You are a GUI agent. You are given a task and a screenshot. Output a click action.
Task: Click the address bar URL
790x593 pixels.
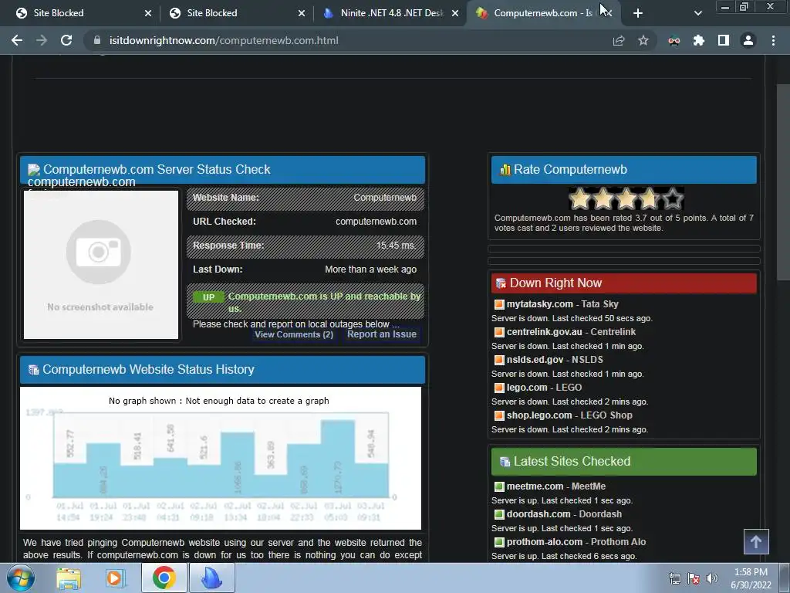click(x=224, y=40)
